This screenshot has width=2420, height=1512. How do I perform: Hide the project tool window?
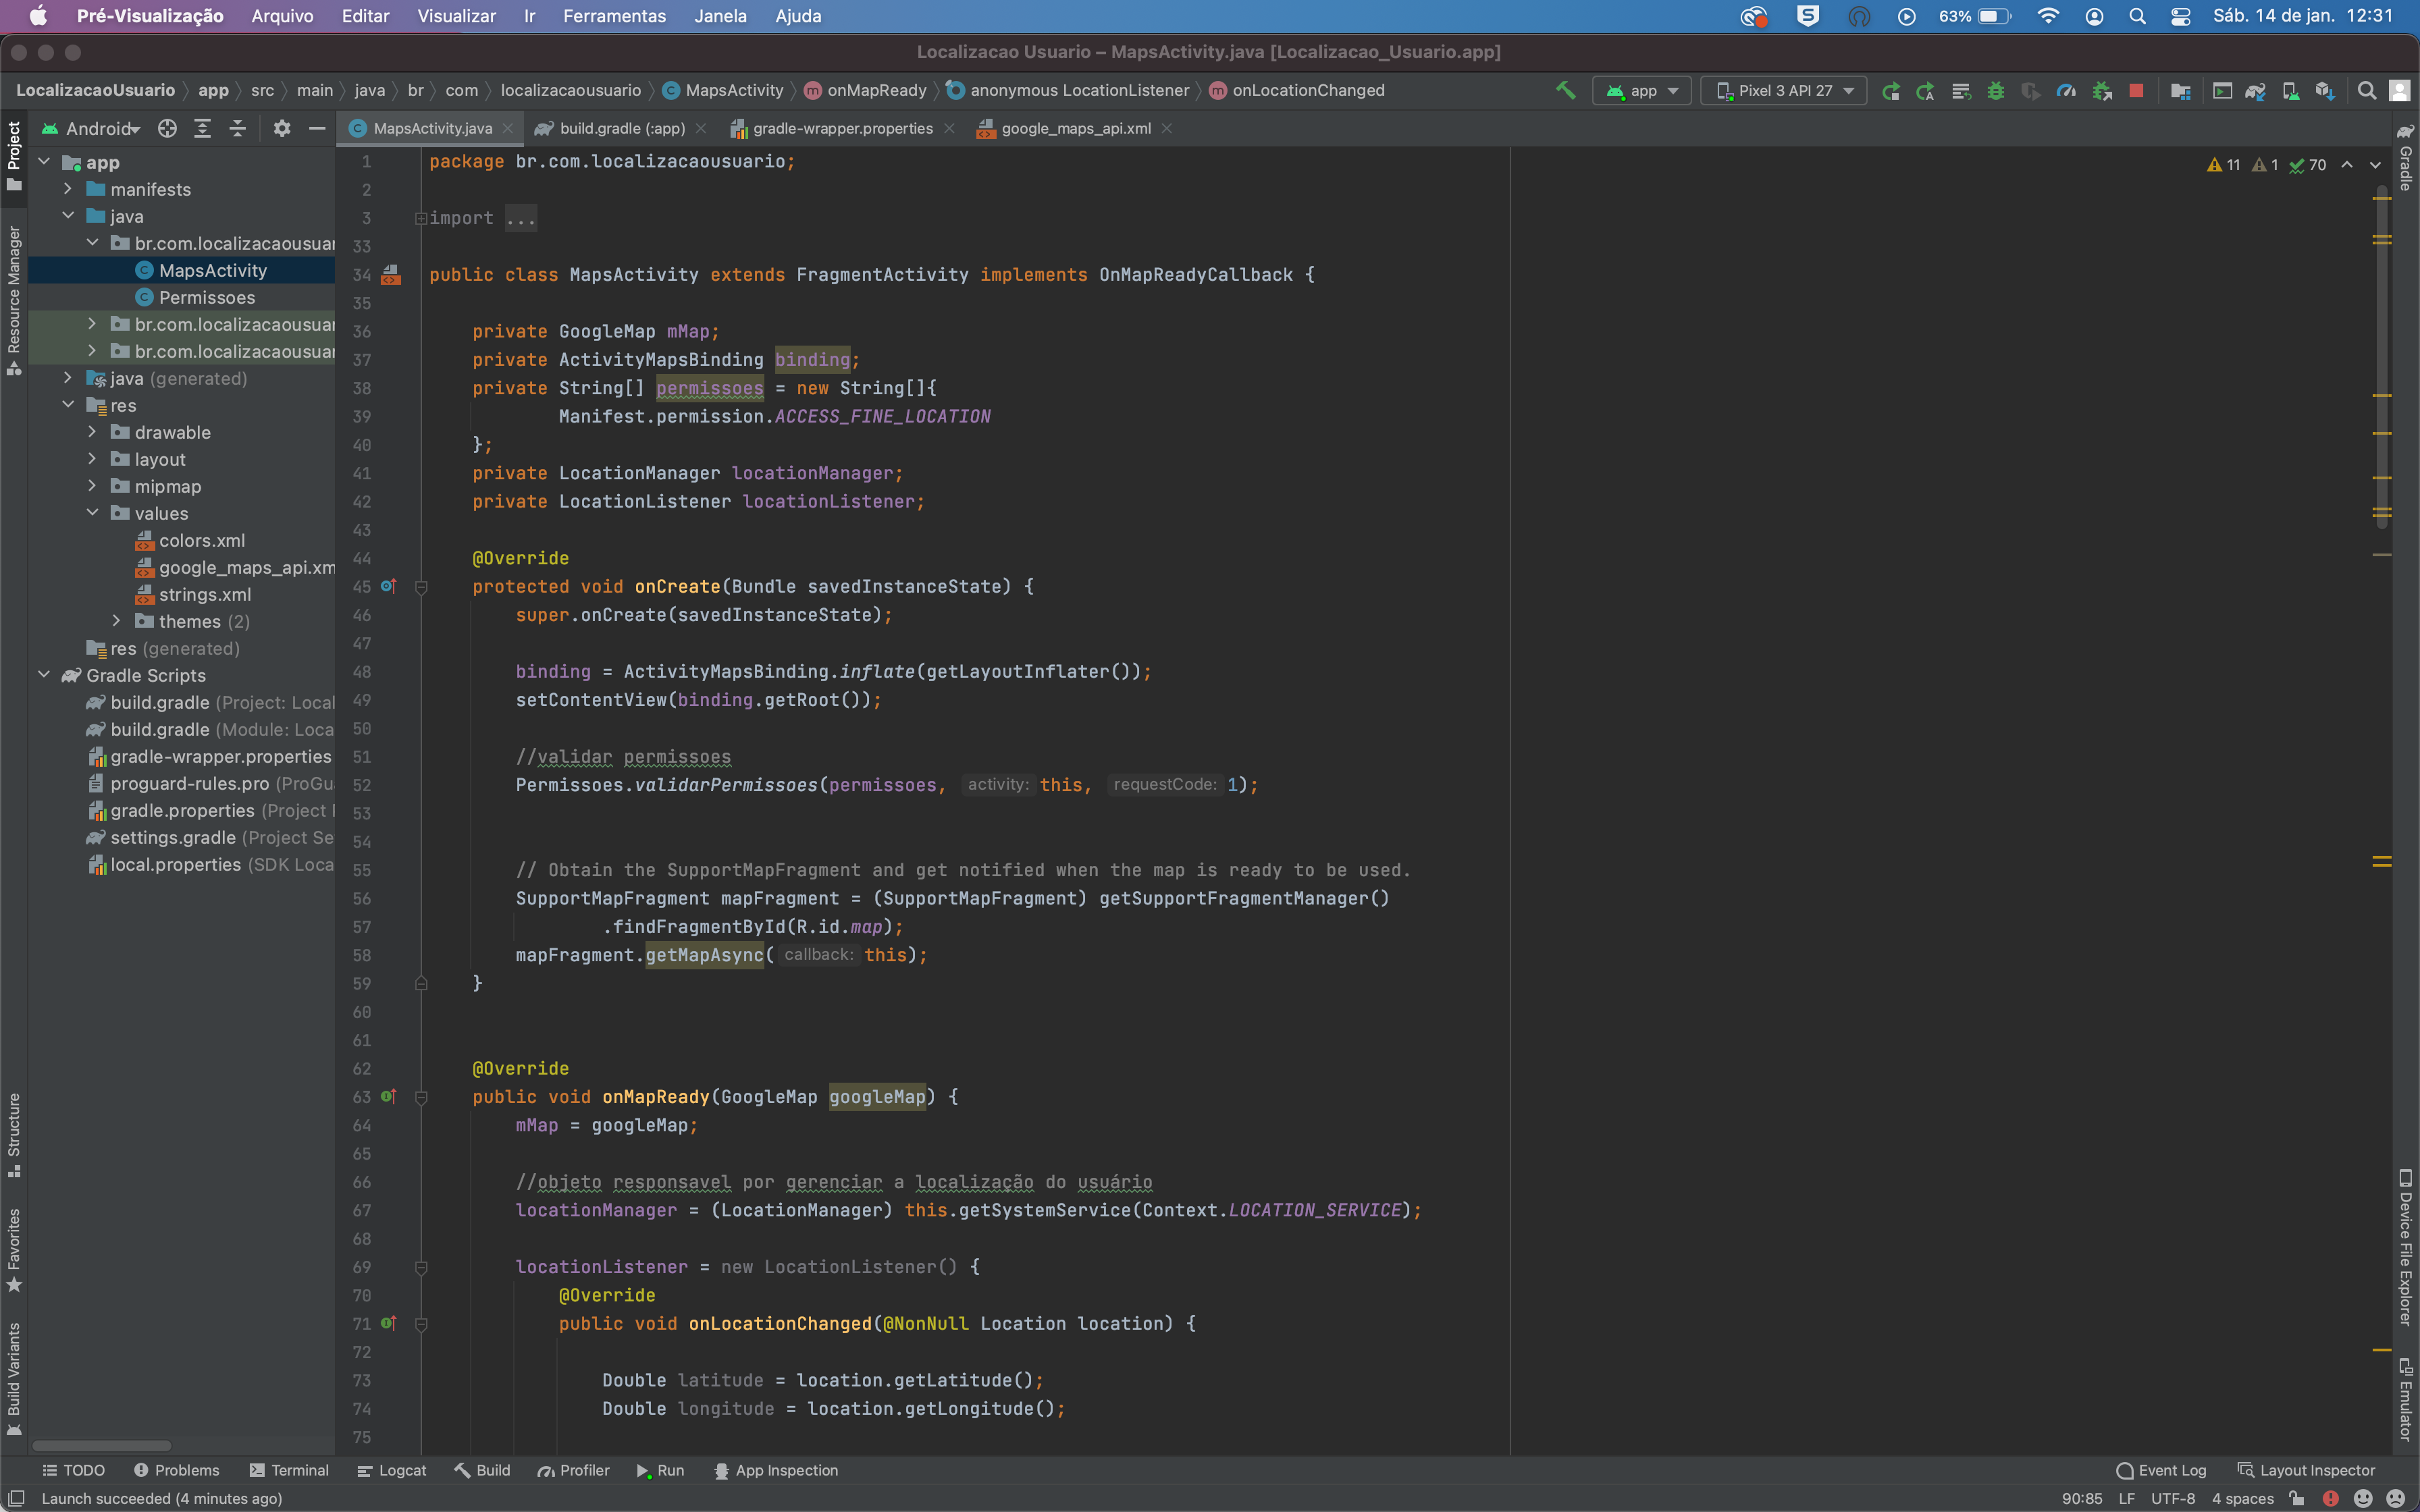pos(317,128)
